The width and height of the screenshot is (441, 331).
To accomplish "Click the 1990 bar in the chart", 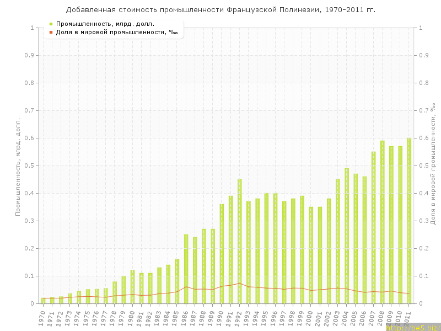I will pyautogui.click(x=222, y=254).
